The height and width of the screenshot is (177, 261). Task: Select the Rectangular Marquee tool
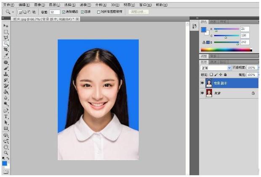(6, 31)
